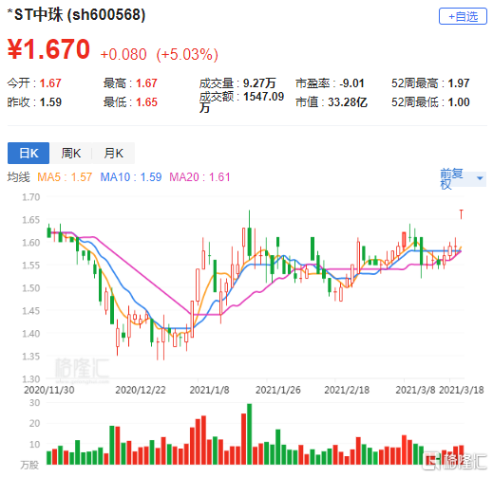
Task: Click the 2021/2/18 date axis label
Action: tap(347, 390)
